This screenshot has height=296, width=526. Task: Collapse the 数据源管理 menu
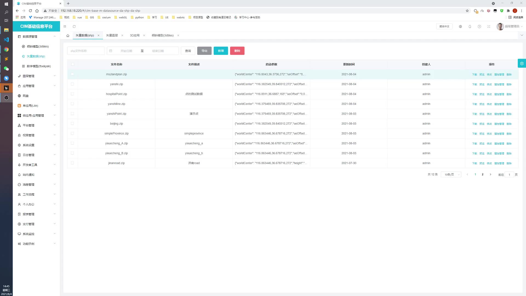pos(36,36)
